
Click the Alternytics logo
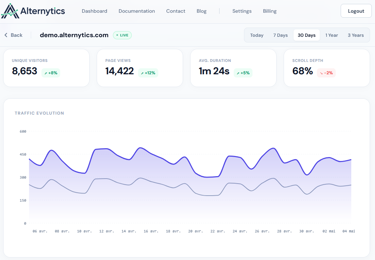(x=33, y=11)
